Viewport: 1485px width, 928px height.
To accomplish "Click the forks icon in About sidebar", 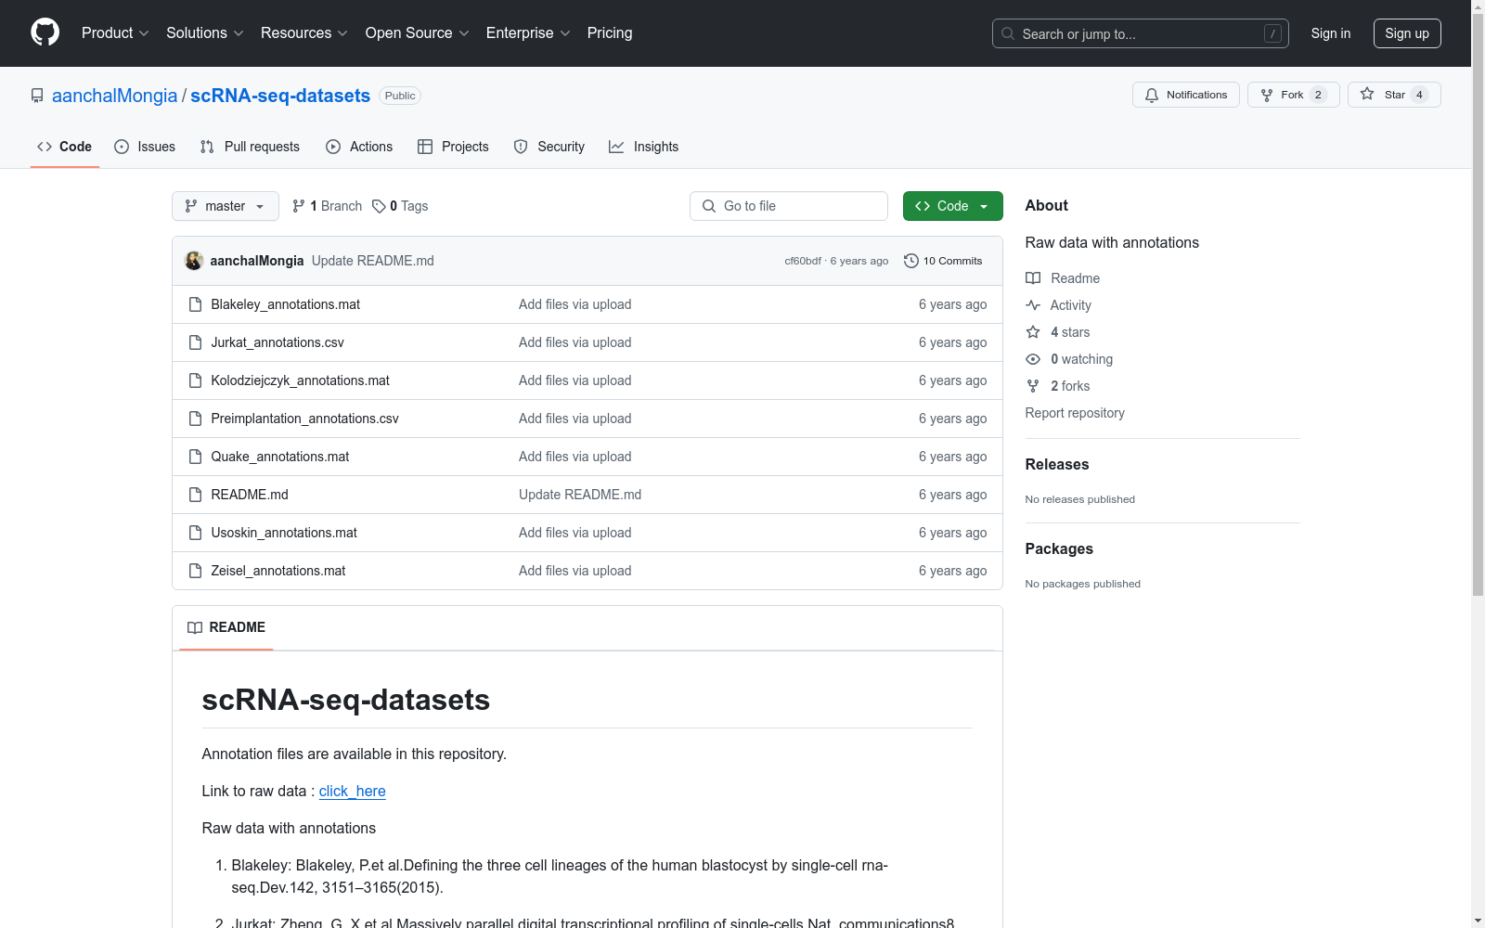I will point(1033,386).
